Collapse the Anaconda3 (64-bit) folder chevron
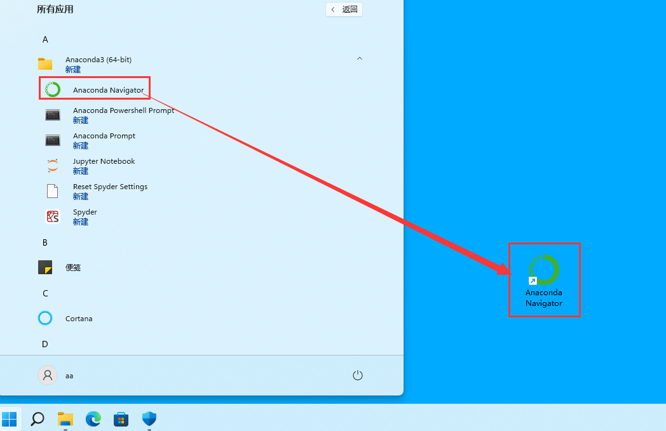Viewport: 666px width, 431px height. pos(360,58)
